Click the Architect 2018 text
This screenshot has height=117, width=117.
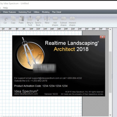(x=71, y=49)
